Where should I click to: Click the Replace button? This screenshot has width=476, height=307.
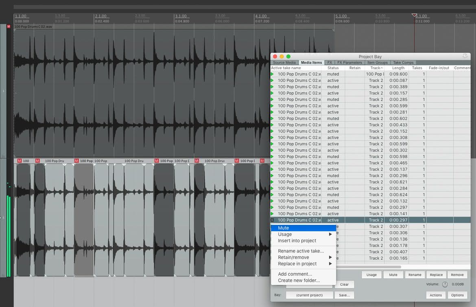point(436,275)
